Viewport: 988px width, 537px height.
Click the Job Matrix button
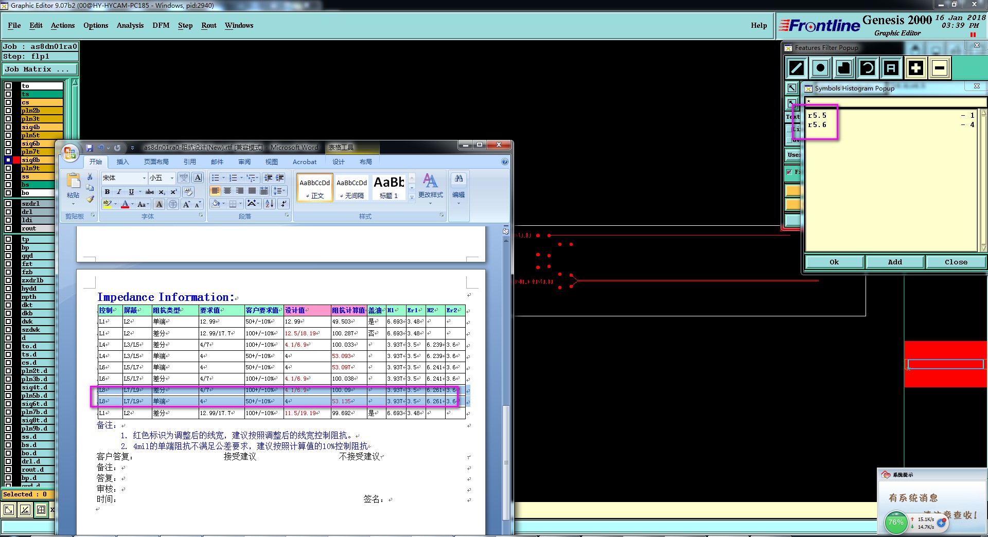[x=40, y=69]
